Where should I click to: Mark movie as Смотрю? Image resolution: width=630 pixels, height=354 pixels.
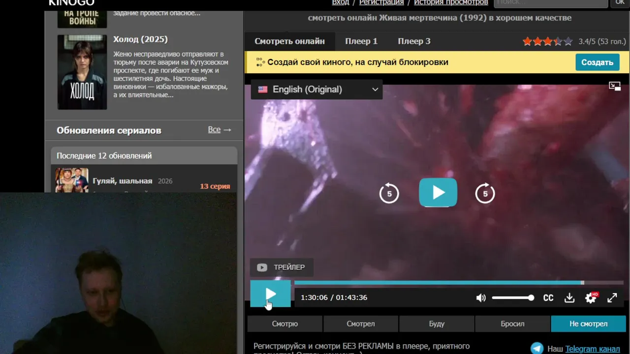click(x=285, y=324)
